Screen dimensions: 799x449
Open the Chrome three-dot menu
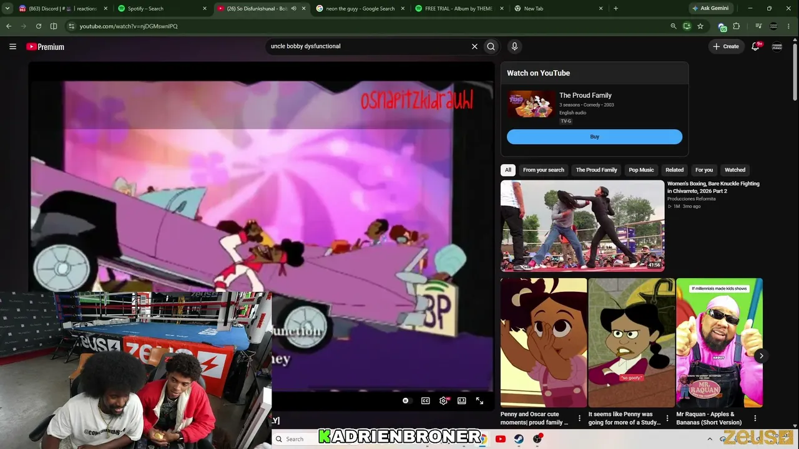(x=790, y=26)
